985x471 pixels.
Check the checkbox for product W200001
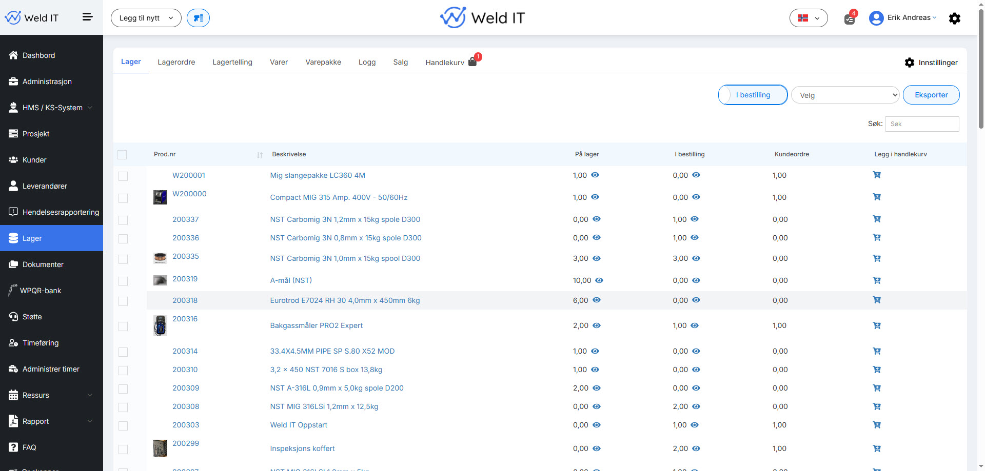point(123,176)
